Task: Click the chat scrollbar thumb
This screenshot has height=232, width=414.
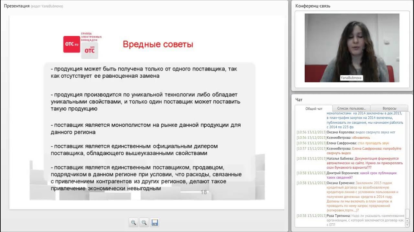Action: point(407,213)
